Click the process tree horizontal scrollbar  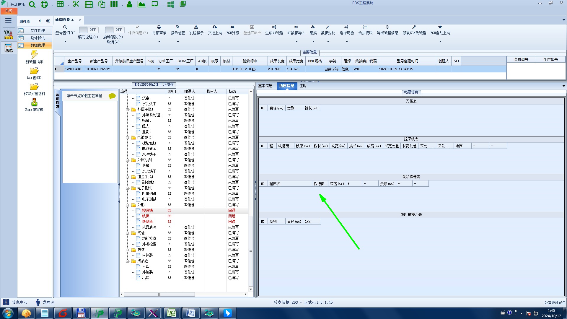(159, 294)
